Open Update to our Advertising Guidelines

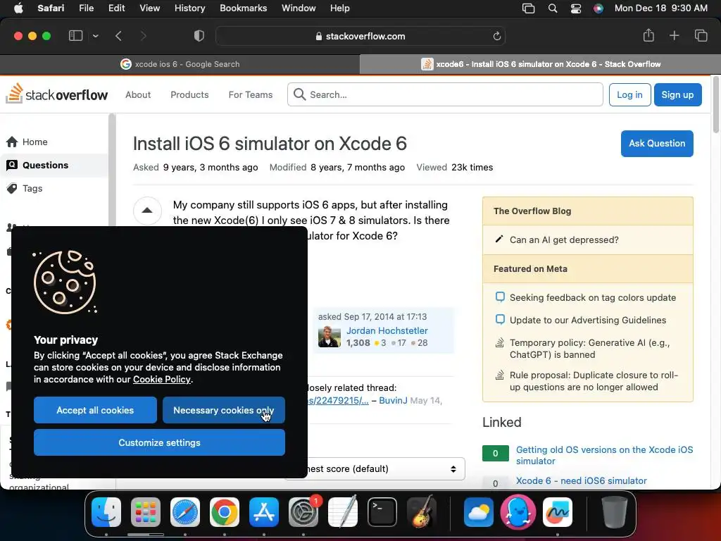click(x=588, y=321)
